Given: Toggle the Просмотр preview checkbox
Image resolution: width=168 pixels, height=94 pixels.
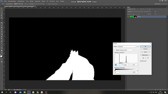Looking at the screenshot, I should [x=141, y=61].
